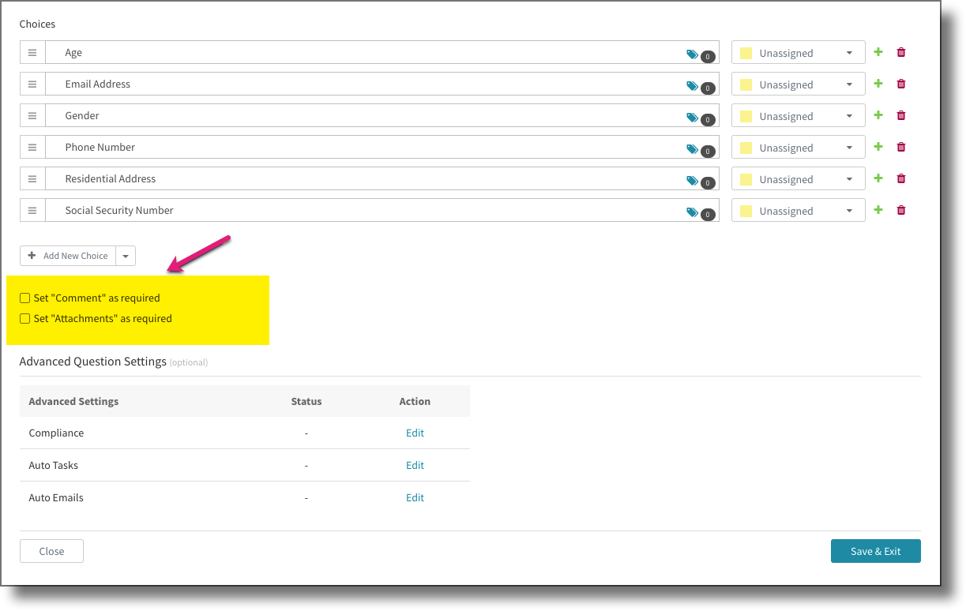Click the drag handle icon beside Residential Address

click(x=32, y=178)
